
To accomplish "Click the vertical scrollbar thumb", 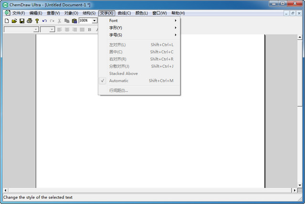I will click(x=300, y=73).
